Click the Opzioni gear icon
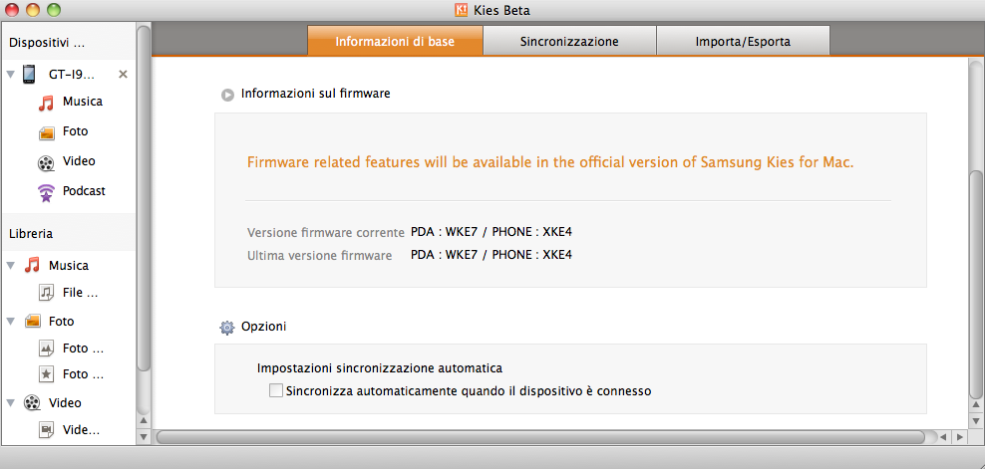The image size is (985, 469). coord(226,327)
